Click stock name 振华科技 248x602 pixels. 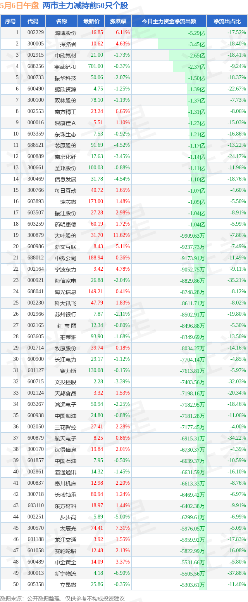[x=65, y=78]
